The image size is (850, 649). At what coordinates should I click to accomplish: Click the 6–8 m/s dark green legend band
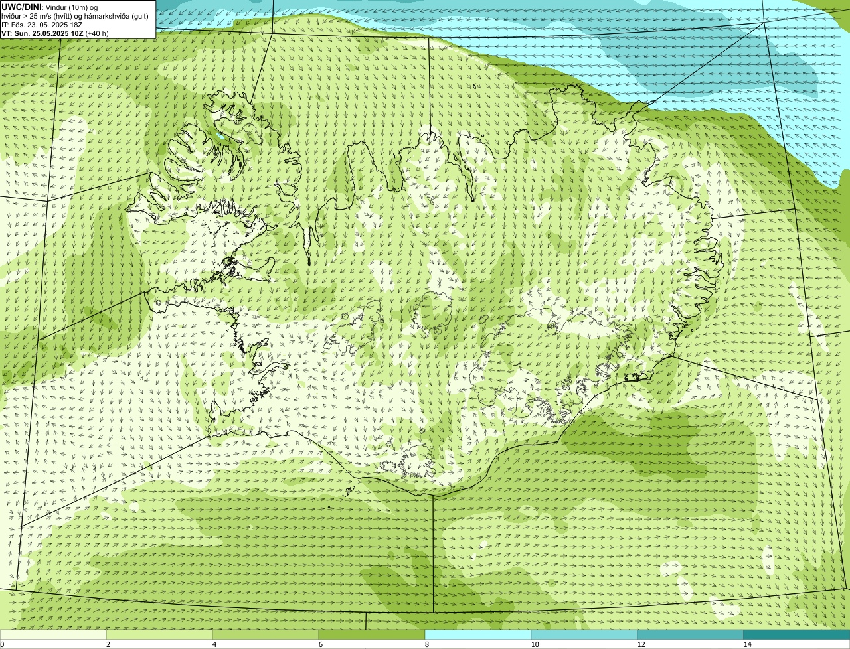372,634
